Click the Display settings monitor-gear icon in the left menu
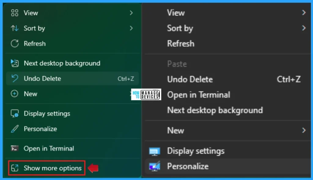This screenshot has width=313, height=180. (15, 113)
